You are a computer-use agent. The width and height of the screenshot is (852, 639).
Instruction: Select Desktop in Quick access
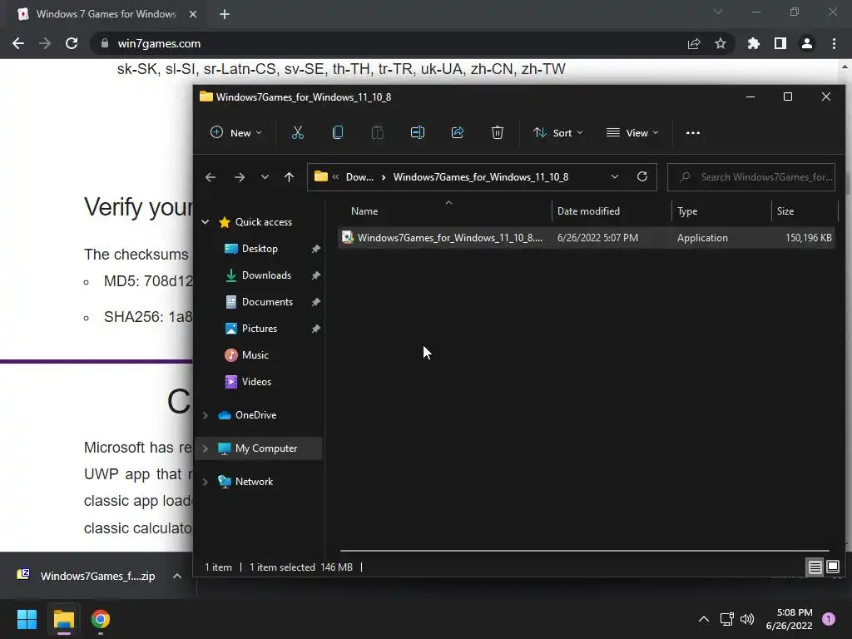(260, 249)
